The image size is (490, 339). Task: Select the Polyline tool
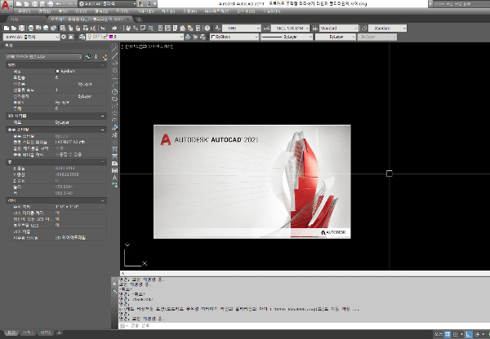click(x=114, y=63)
